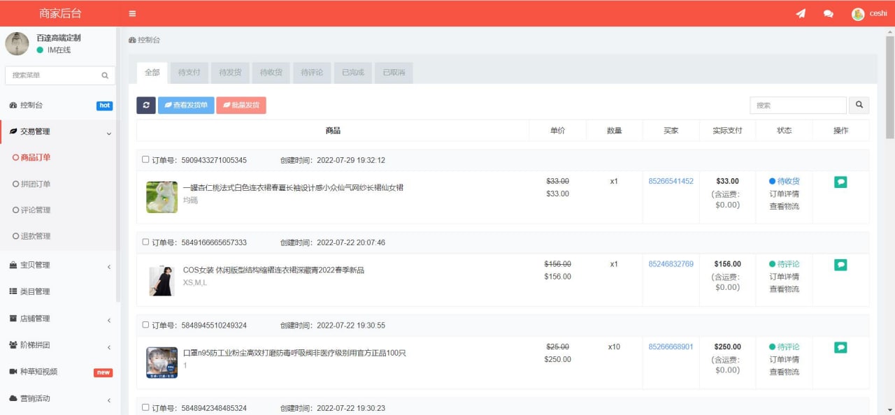The height and width of the screenshot is (415, 895).
Task: Click the search magnifier button beside order search
Action: tap(859, 105)
